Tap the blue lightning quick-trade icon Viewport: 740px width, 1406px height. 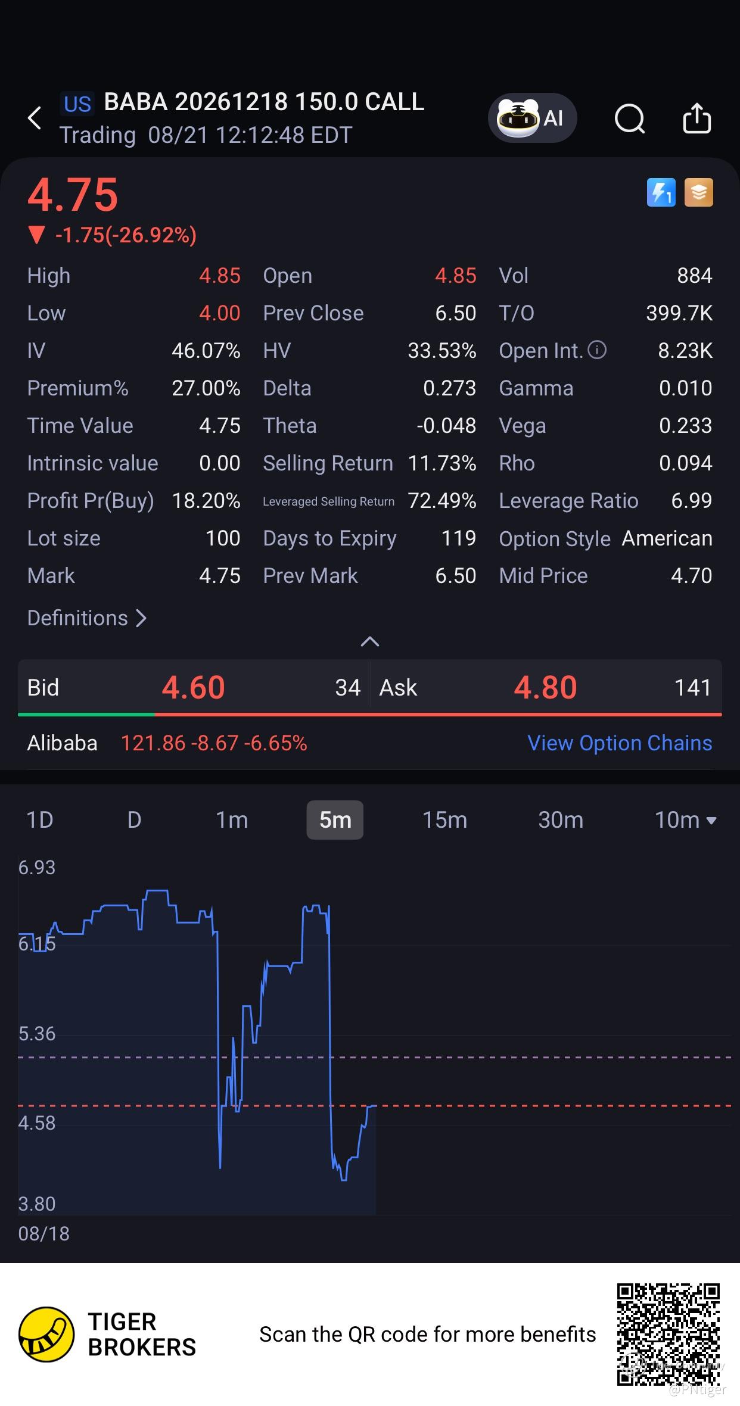[661, 192]
